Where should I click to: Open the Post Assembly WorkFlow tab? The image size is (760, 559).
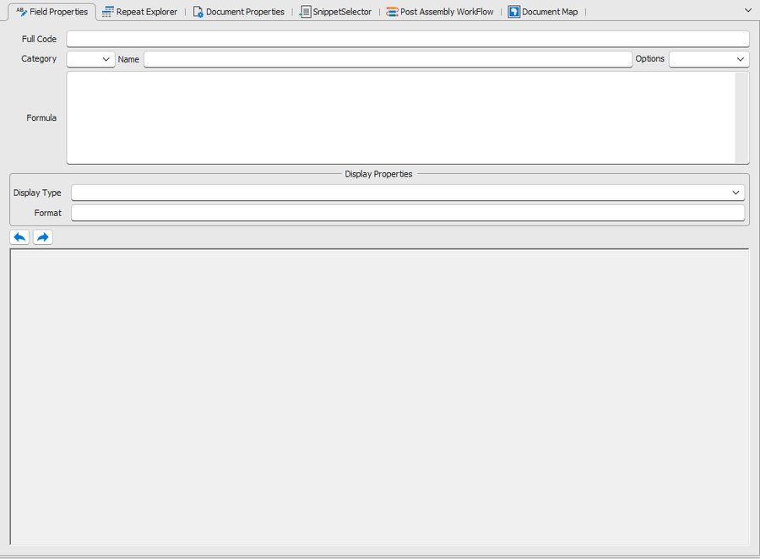point(440,12)
